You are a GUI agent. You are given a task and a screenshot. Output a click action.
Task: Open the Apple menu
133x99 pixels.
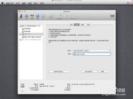[x=2, y=3]
